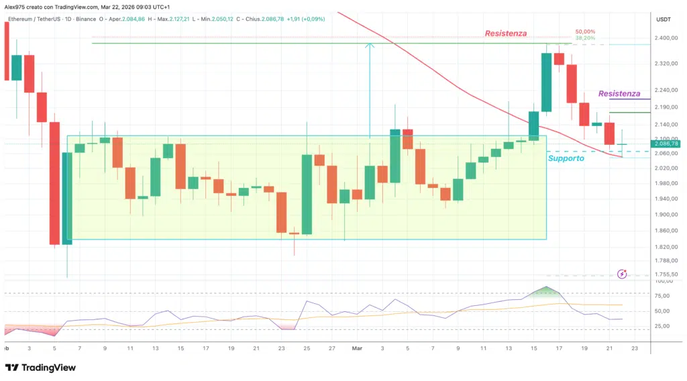Click the 'Binance' exchange name in header
The image size is (687, 381).
pyautogui.click(x=87, y=20)
